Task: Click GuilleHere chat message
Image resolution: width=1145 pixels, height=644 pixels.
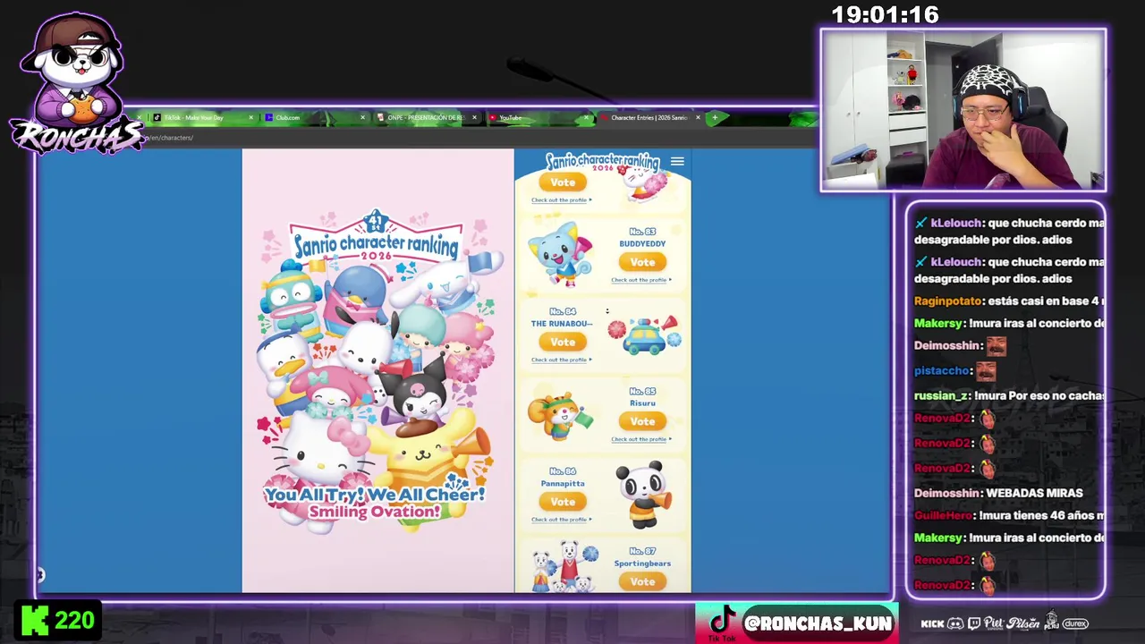Action: tap(1009, 515)
